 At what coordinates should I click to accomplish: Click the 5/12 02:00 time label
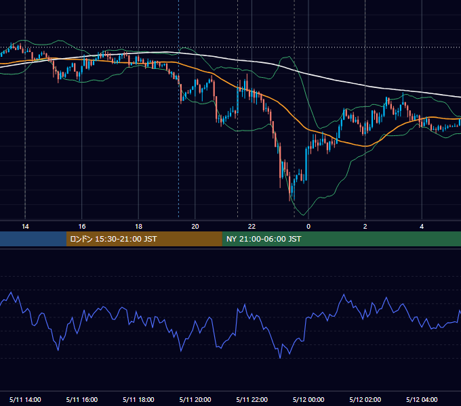365,399
